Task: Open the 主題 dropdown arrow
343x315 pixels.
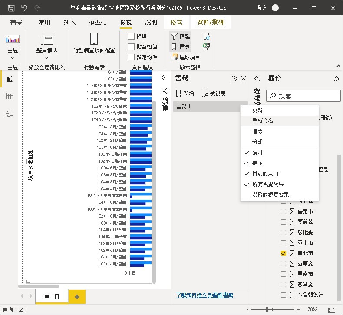Action: pyautogui.click(x=13, y=58)
